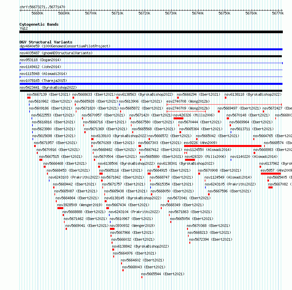
Task: Click the red nsv3928509 variant bar
Action: tap(60, 208)
